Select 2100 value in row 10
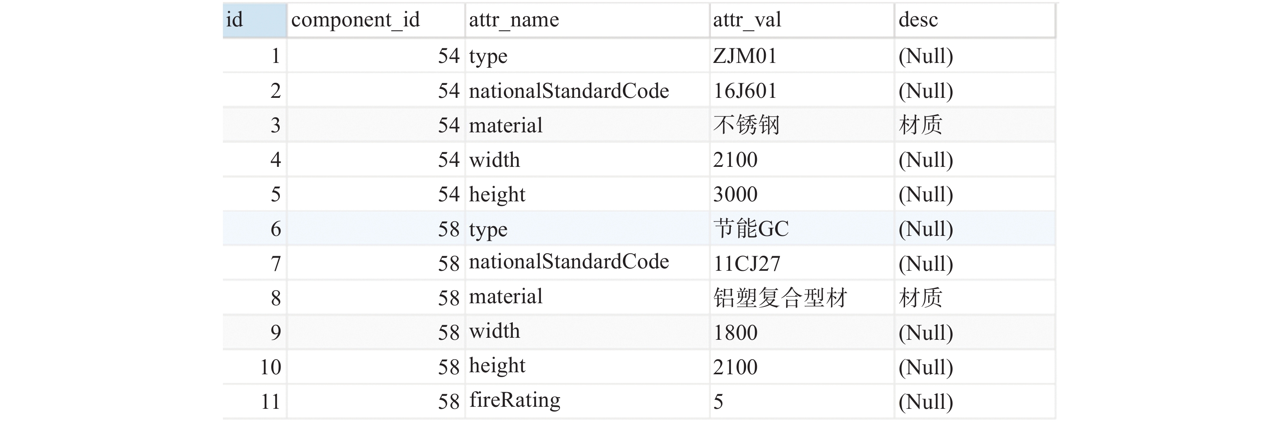 802,367
